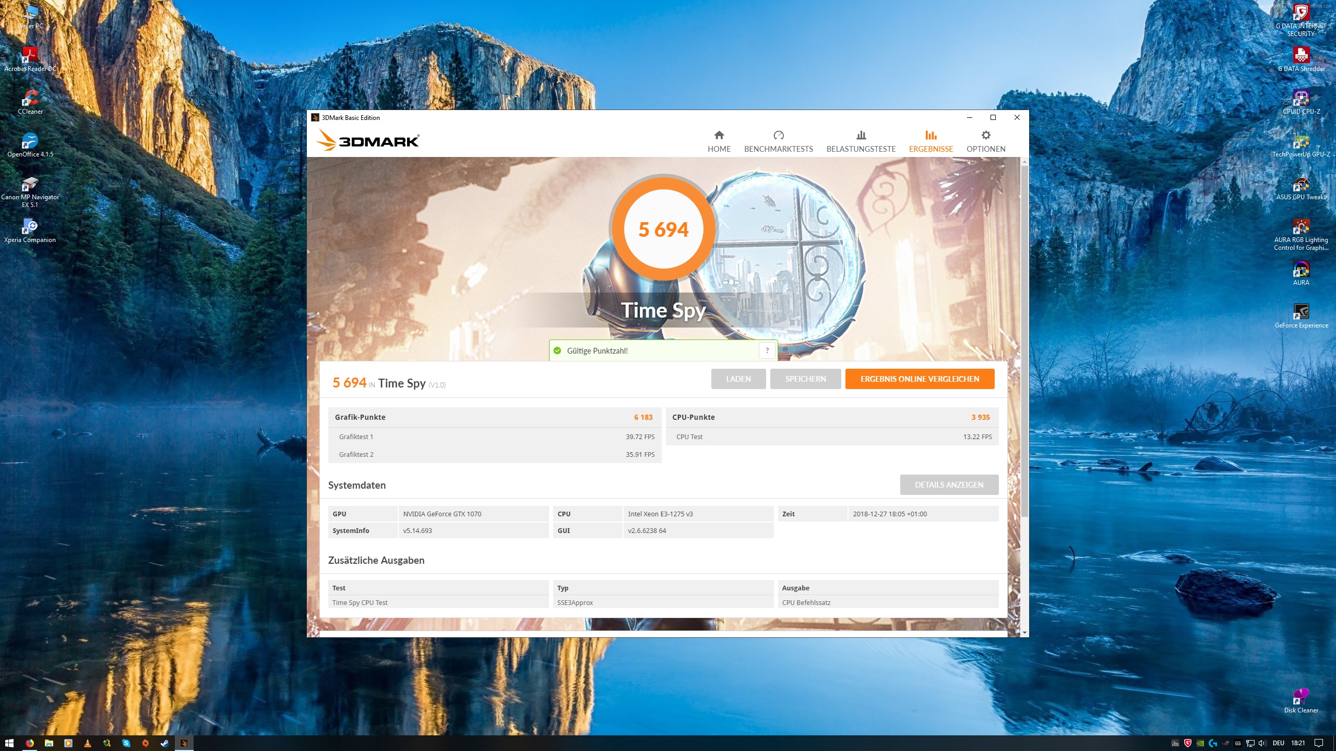This screenshot has height=751, width=1336.
Task: Open the Action Center notifications icon
Action: click(x=1319, y=743)
